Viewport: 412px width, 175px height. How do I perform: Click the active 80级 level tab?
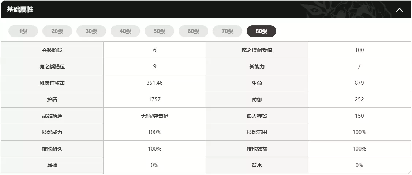(261, 31)
